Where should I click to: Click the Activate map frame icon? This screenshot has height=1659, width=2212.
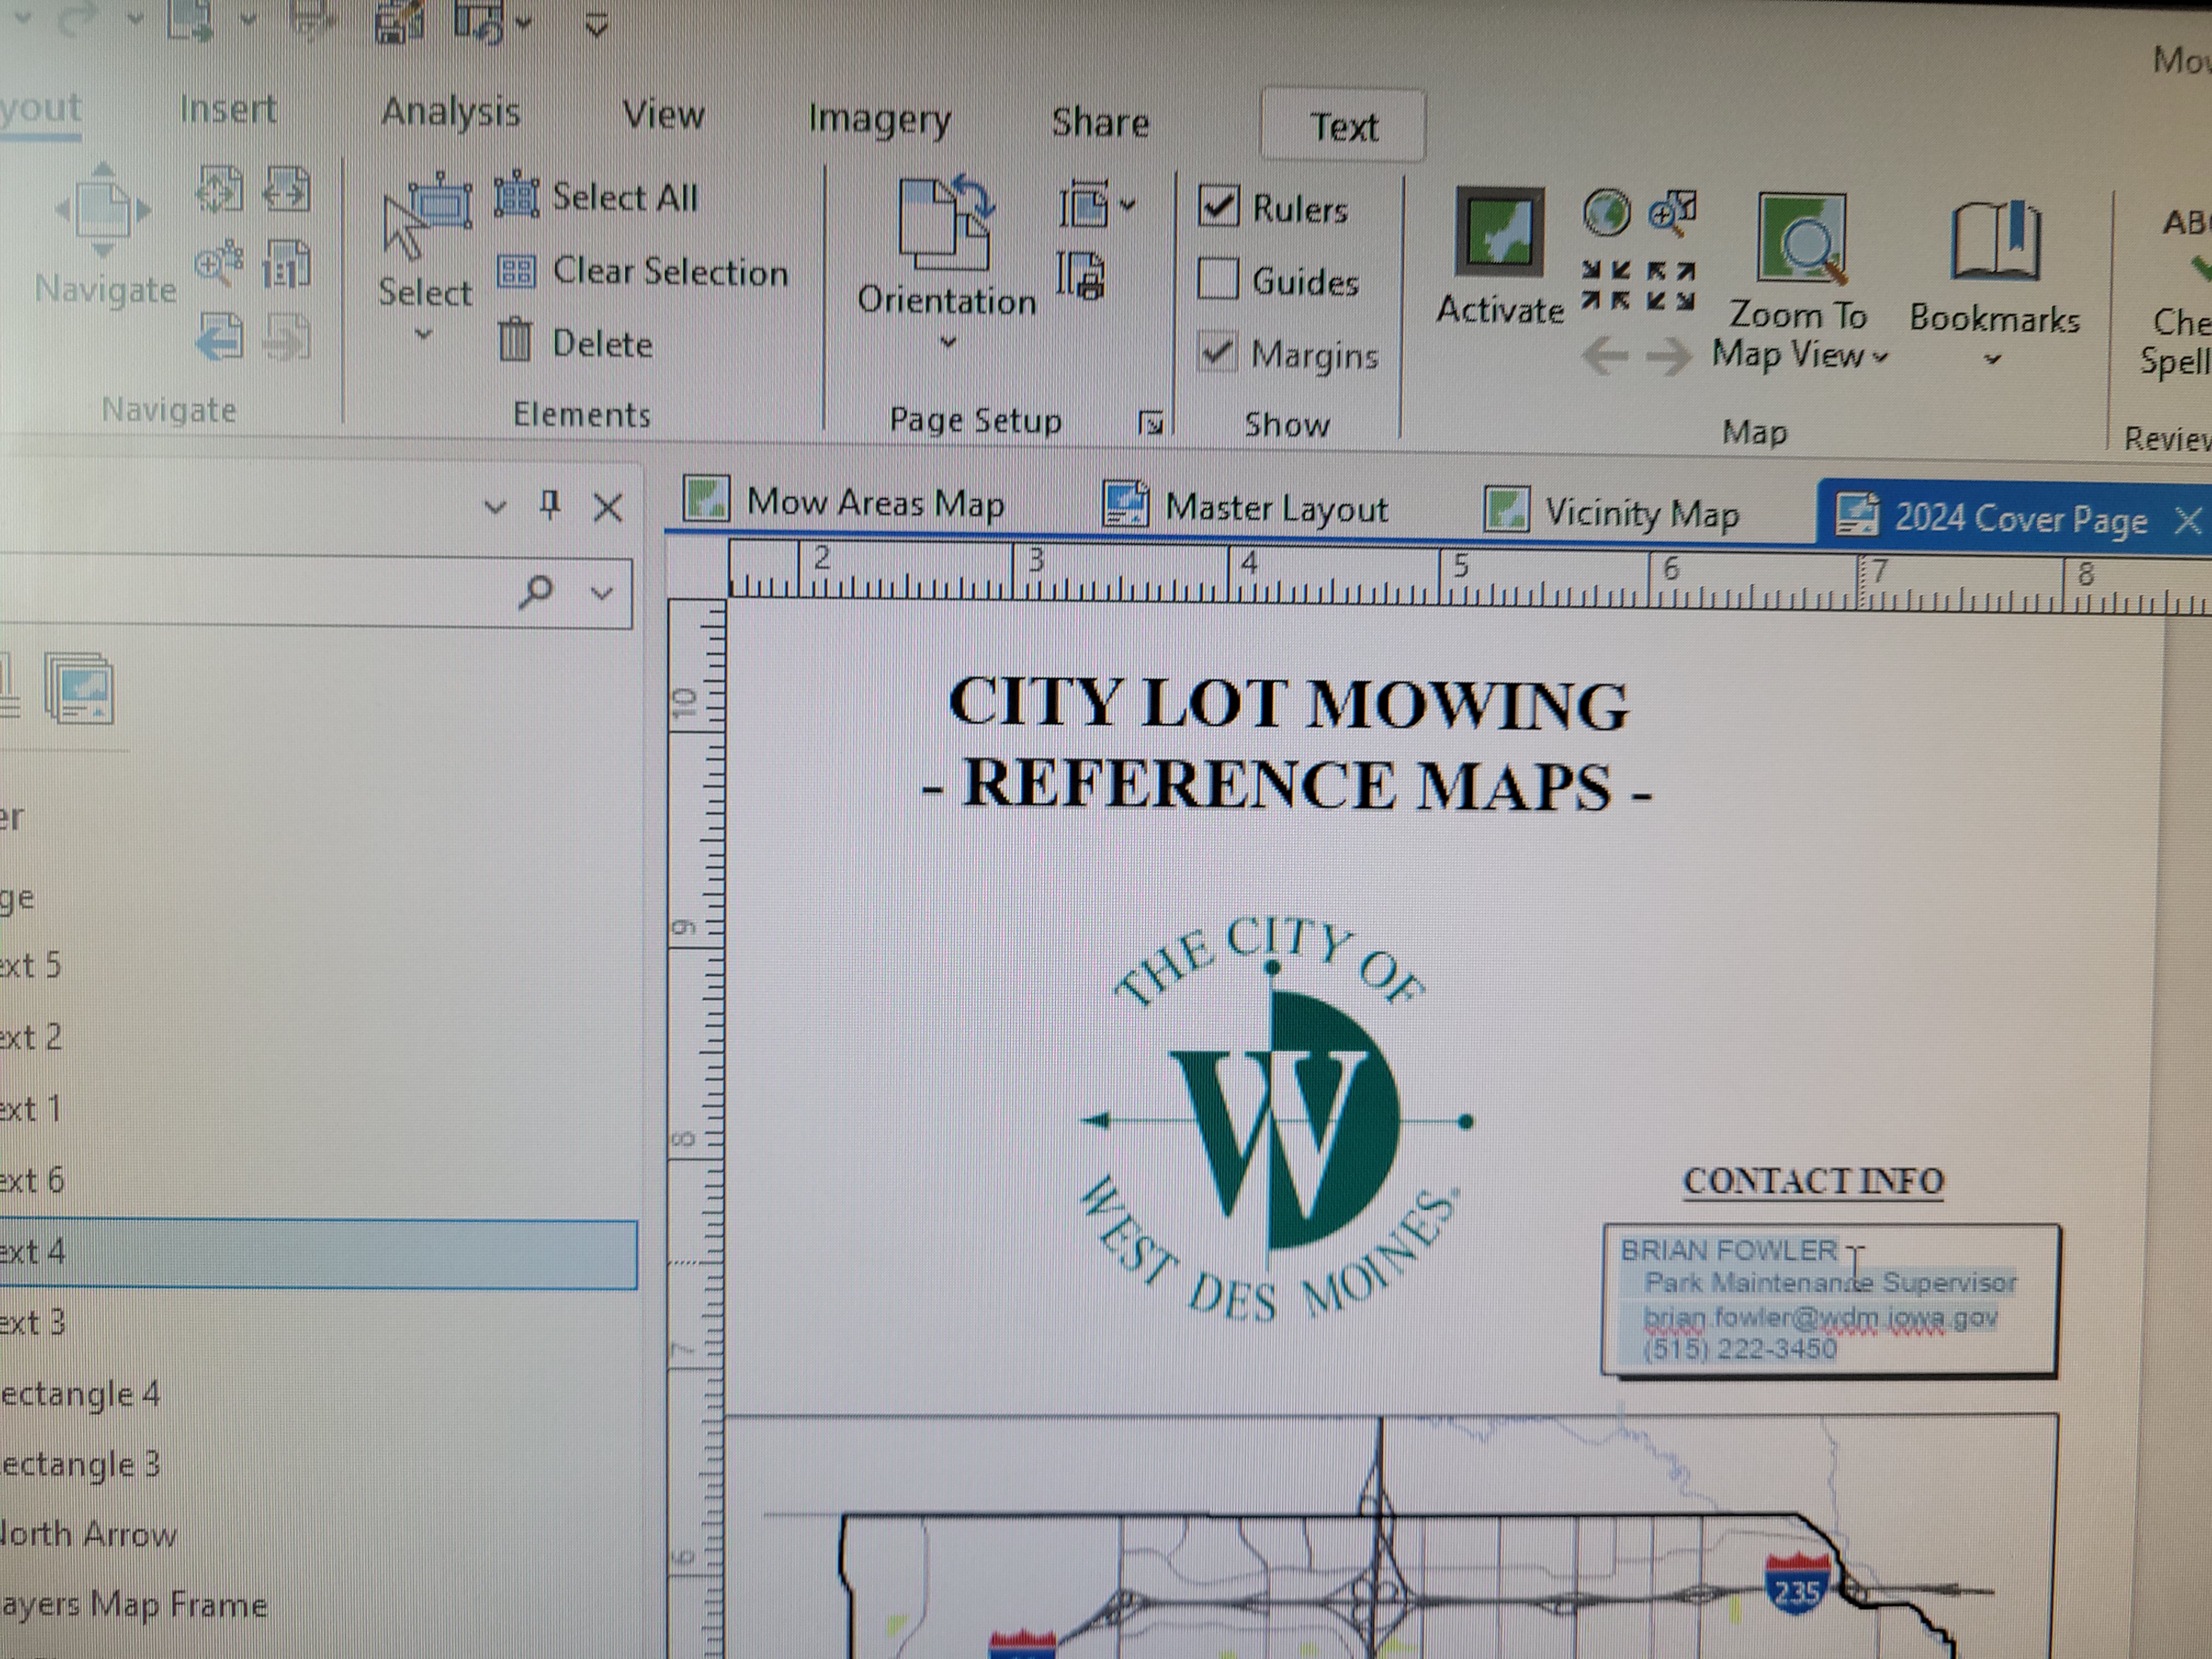point(1499,233)
